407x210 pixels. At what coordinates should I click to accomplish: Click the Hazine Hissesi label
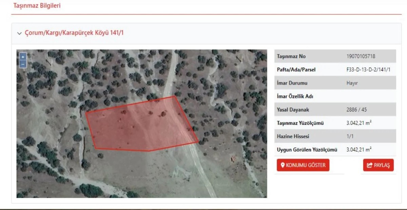coord(293,136)
